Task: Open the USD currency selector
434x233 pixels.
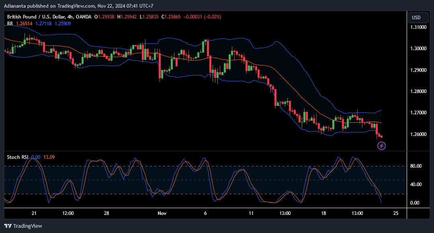Action: point(418,18)
